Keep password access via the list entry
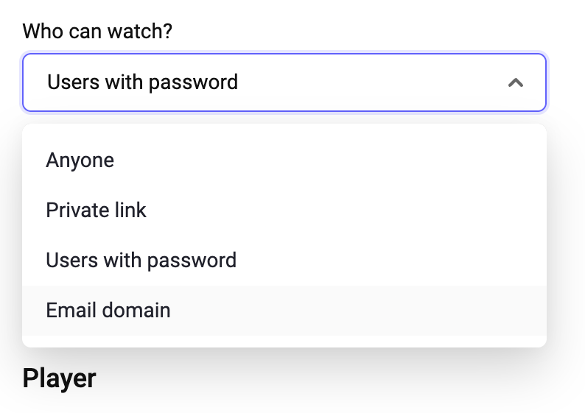The height and width of the screenshot is (413, 585). coord(141,261)
